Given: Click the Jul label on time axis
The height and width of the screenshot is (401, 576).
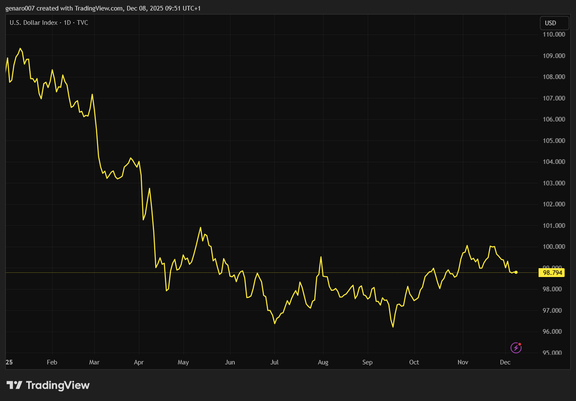Looking at the screenshot, I should tap(274, 362).
